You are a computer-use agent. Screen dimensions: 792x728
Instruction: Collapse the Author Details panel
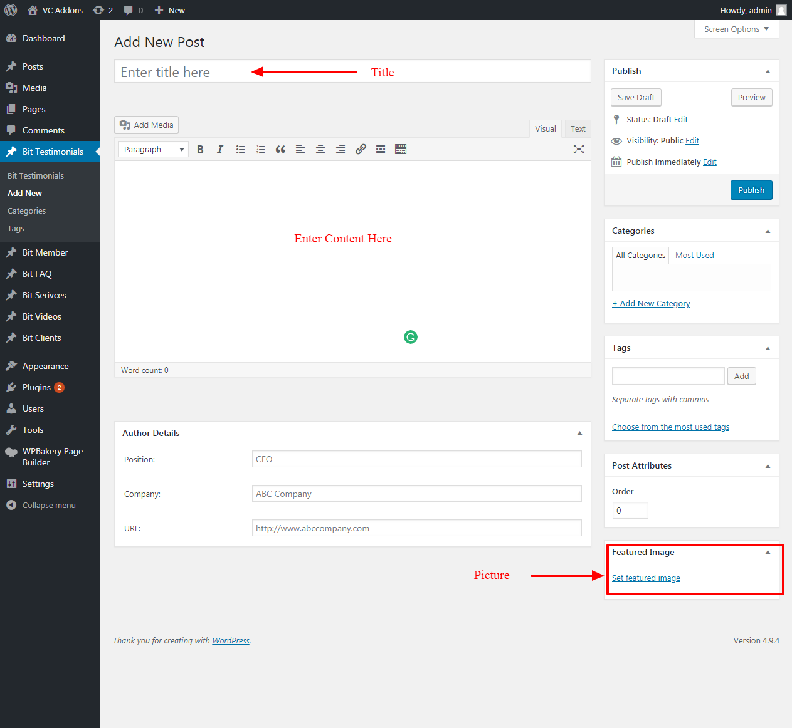click(x=579, y=434)
